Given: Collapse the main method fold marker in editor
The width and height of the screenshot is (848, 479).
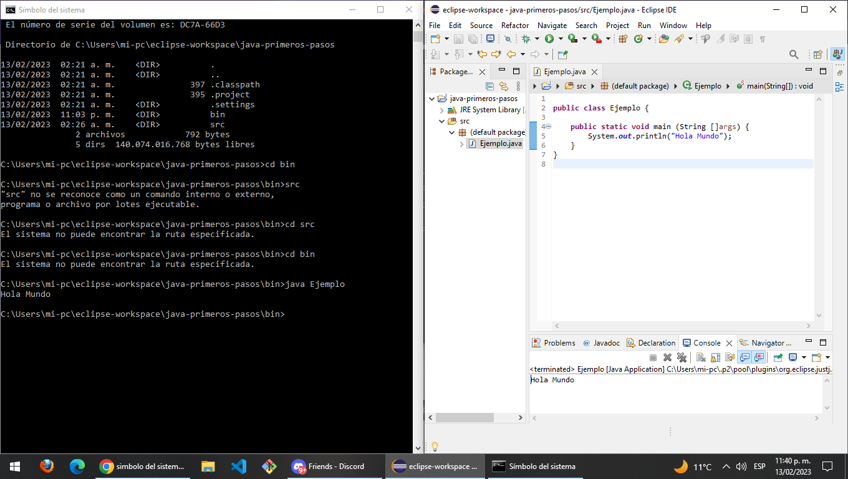Looking at the screenshot, I should (549, 127).
